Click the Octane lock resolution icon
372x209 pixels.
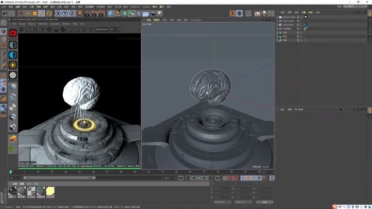56,30
